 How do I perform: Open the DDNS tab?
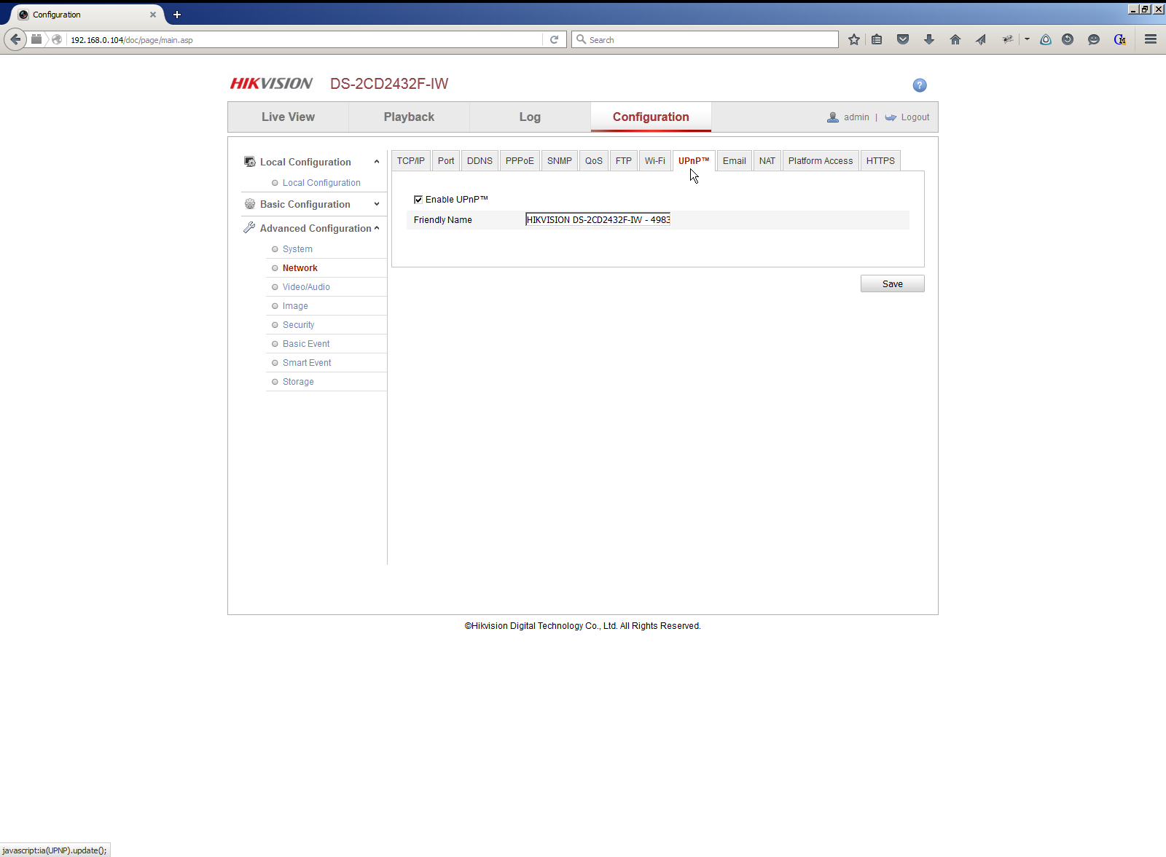click(x=480, y=161)
